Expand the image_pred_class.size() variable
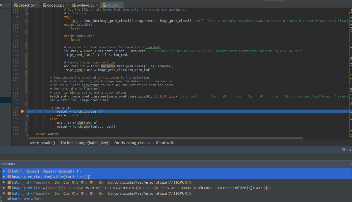Viewport: 352px width, 202px height. click(x=4, y=177)
